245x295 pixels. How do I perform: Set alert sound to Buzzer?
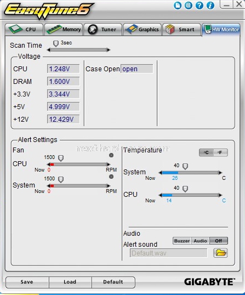click(182, 241)
